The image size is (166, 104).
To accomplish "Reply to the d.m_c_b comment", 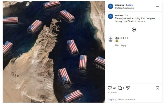I will (123, 45).
